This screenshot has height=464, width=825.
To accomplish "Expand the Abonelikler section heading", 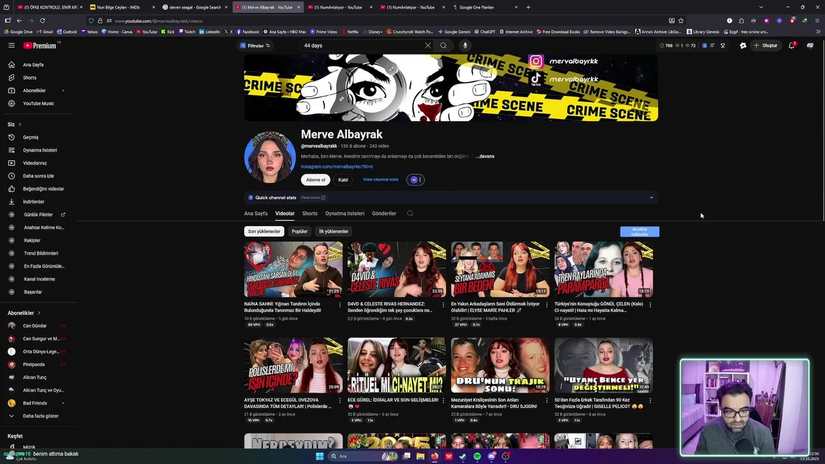I will pos(24,313).
